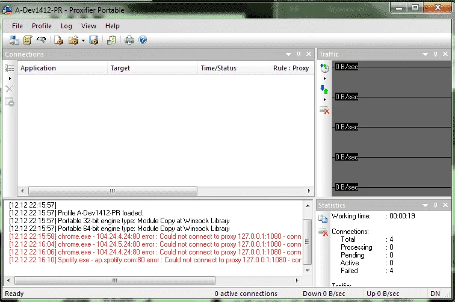
Task: Click the list view icon in Connections sidebar
Action: pyautogui.click(x=9, y=68)
